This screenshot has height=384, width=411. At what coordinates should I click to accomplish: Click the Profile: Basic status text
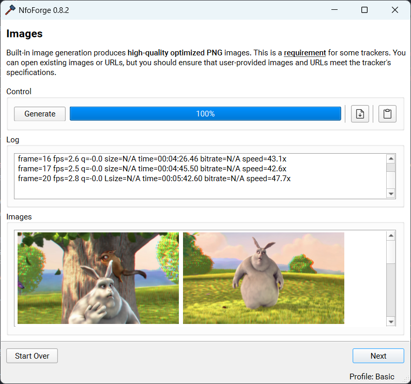click(372, 377)
